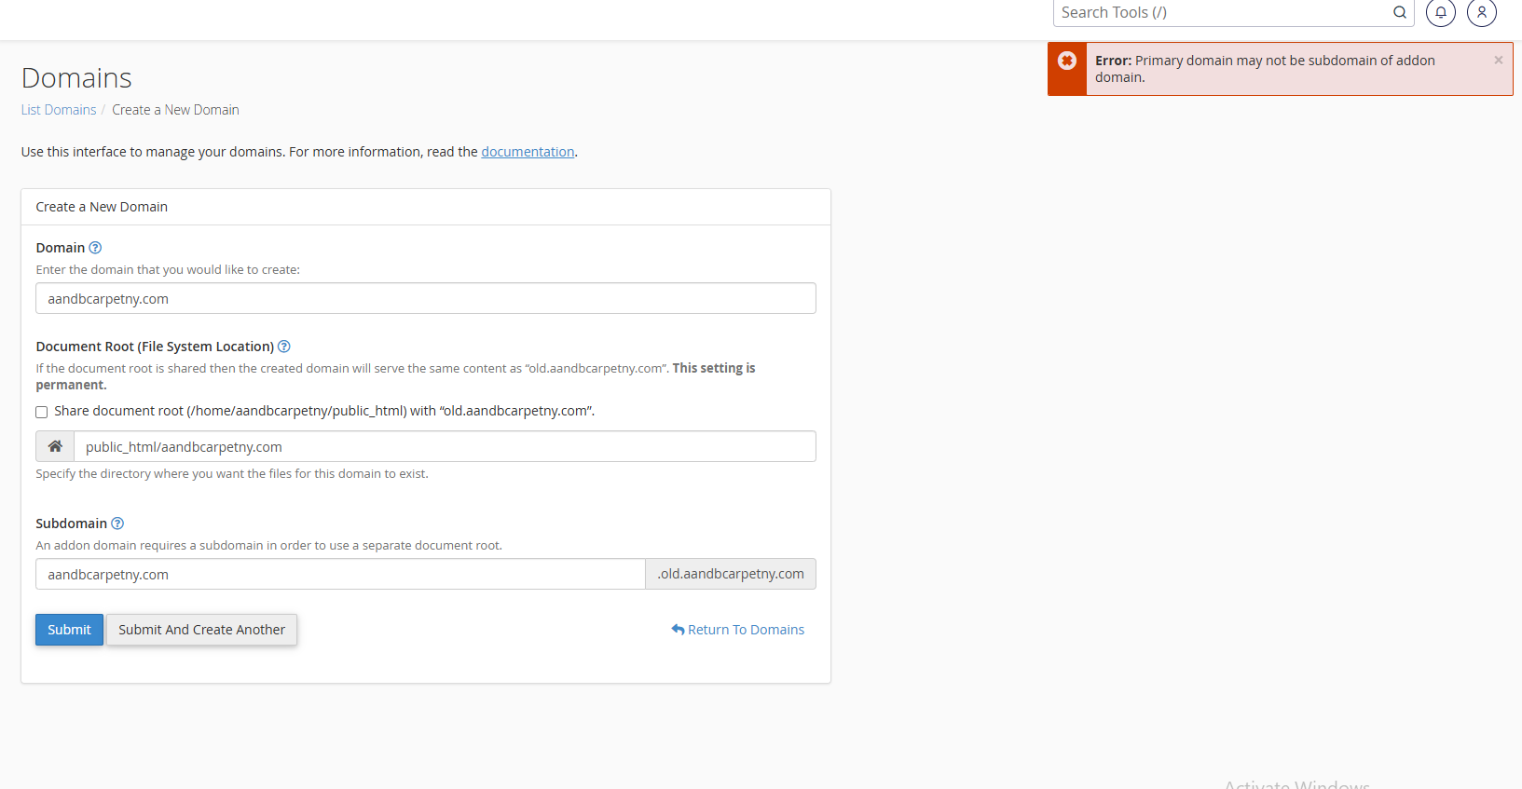The image size is (1522, 789).
Task: Enable the Share document root checkbox
Action: 42,412
